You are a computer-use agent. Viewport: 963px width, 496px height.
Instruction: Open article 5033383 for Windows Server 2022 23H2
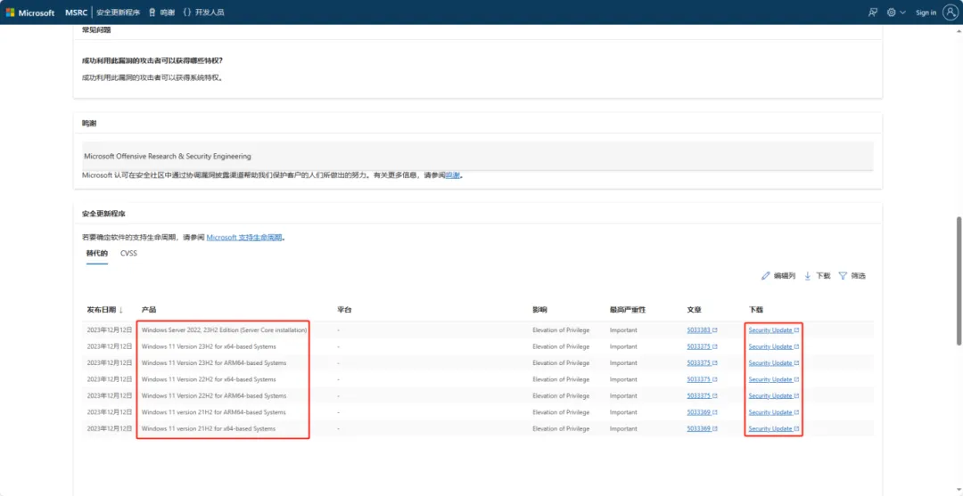[x=702, y=329]
